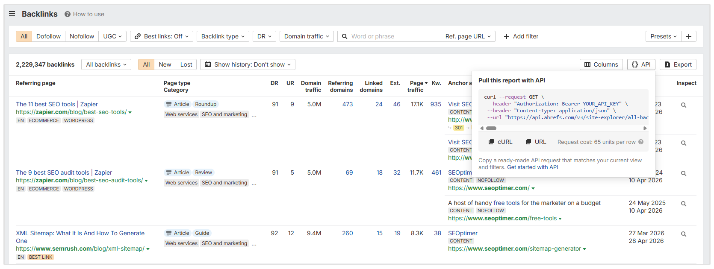Open the DR filter dropdown

(264, 36)
